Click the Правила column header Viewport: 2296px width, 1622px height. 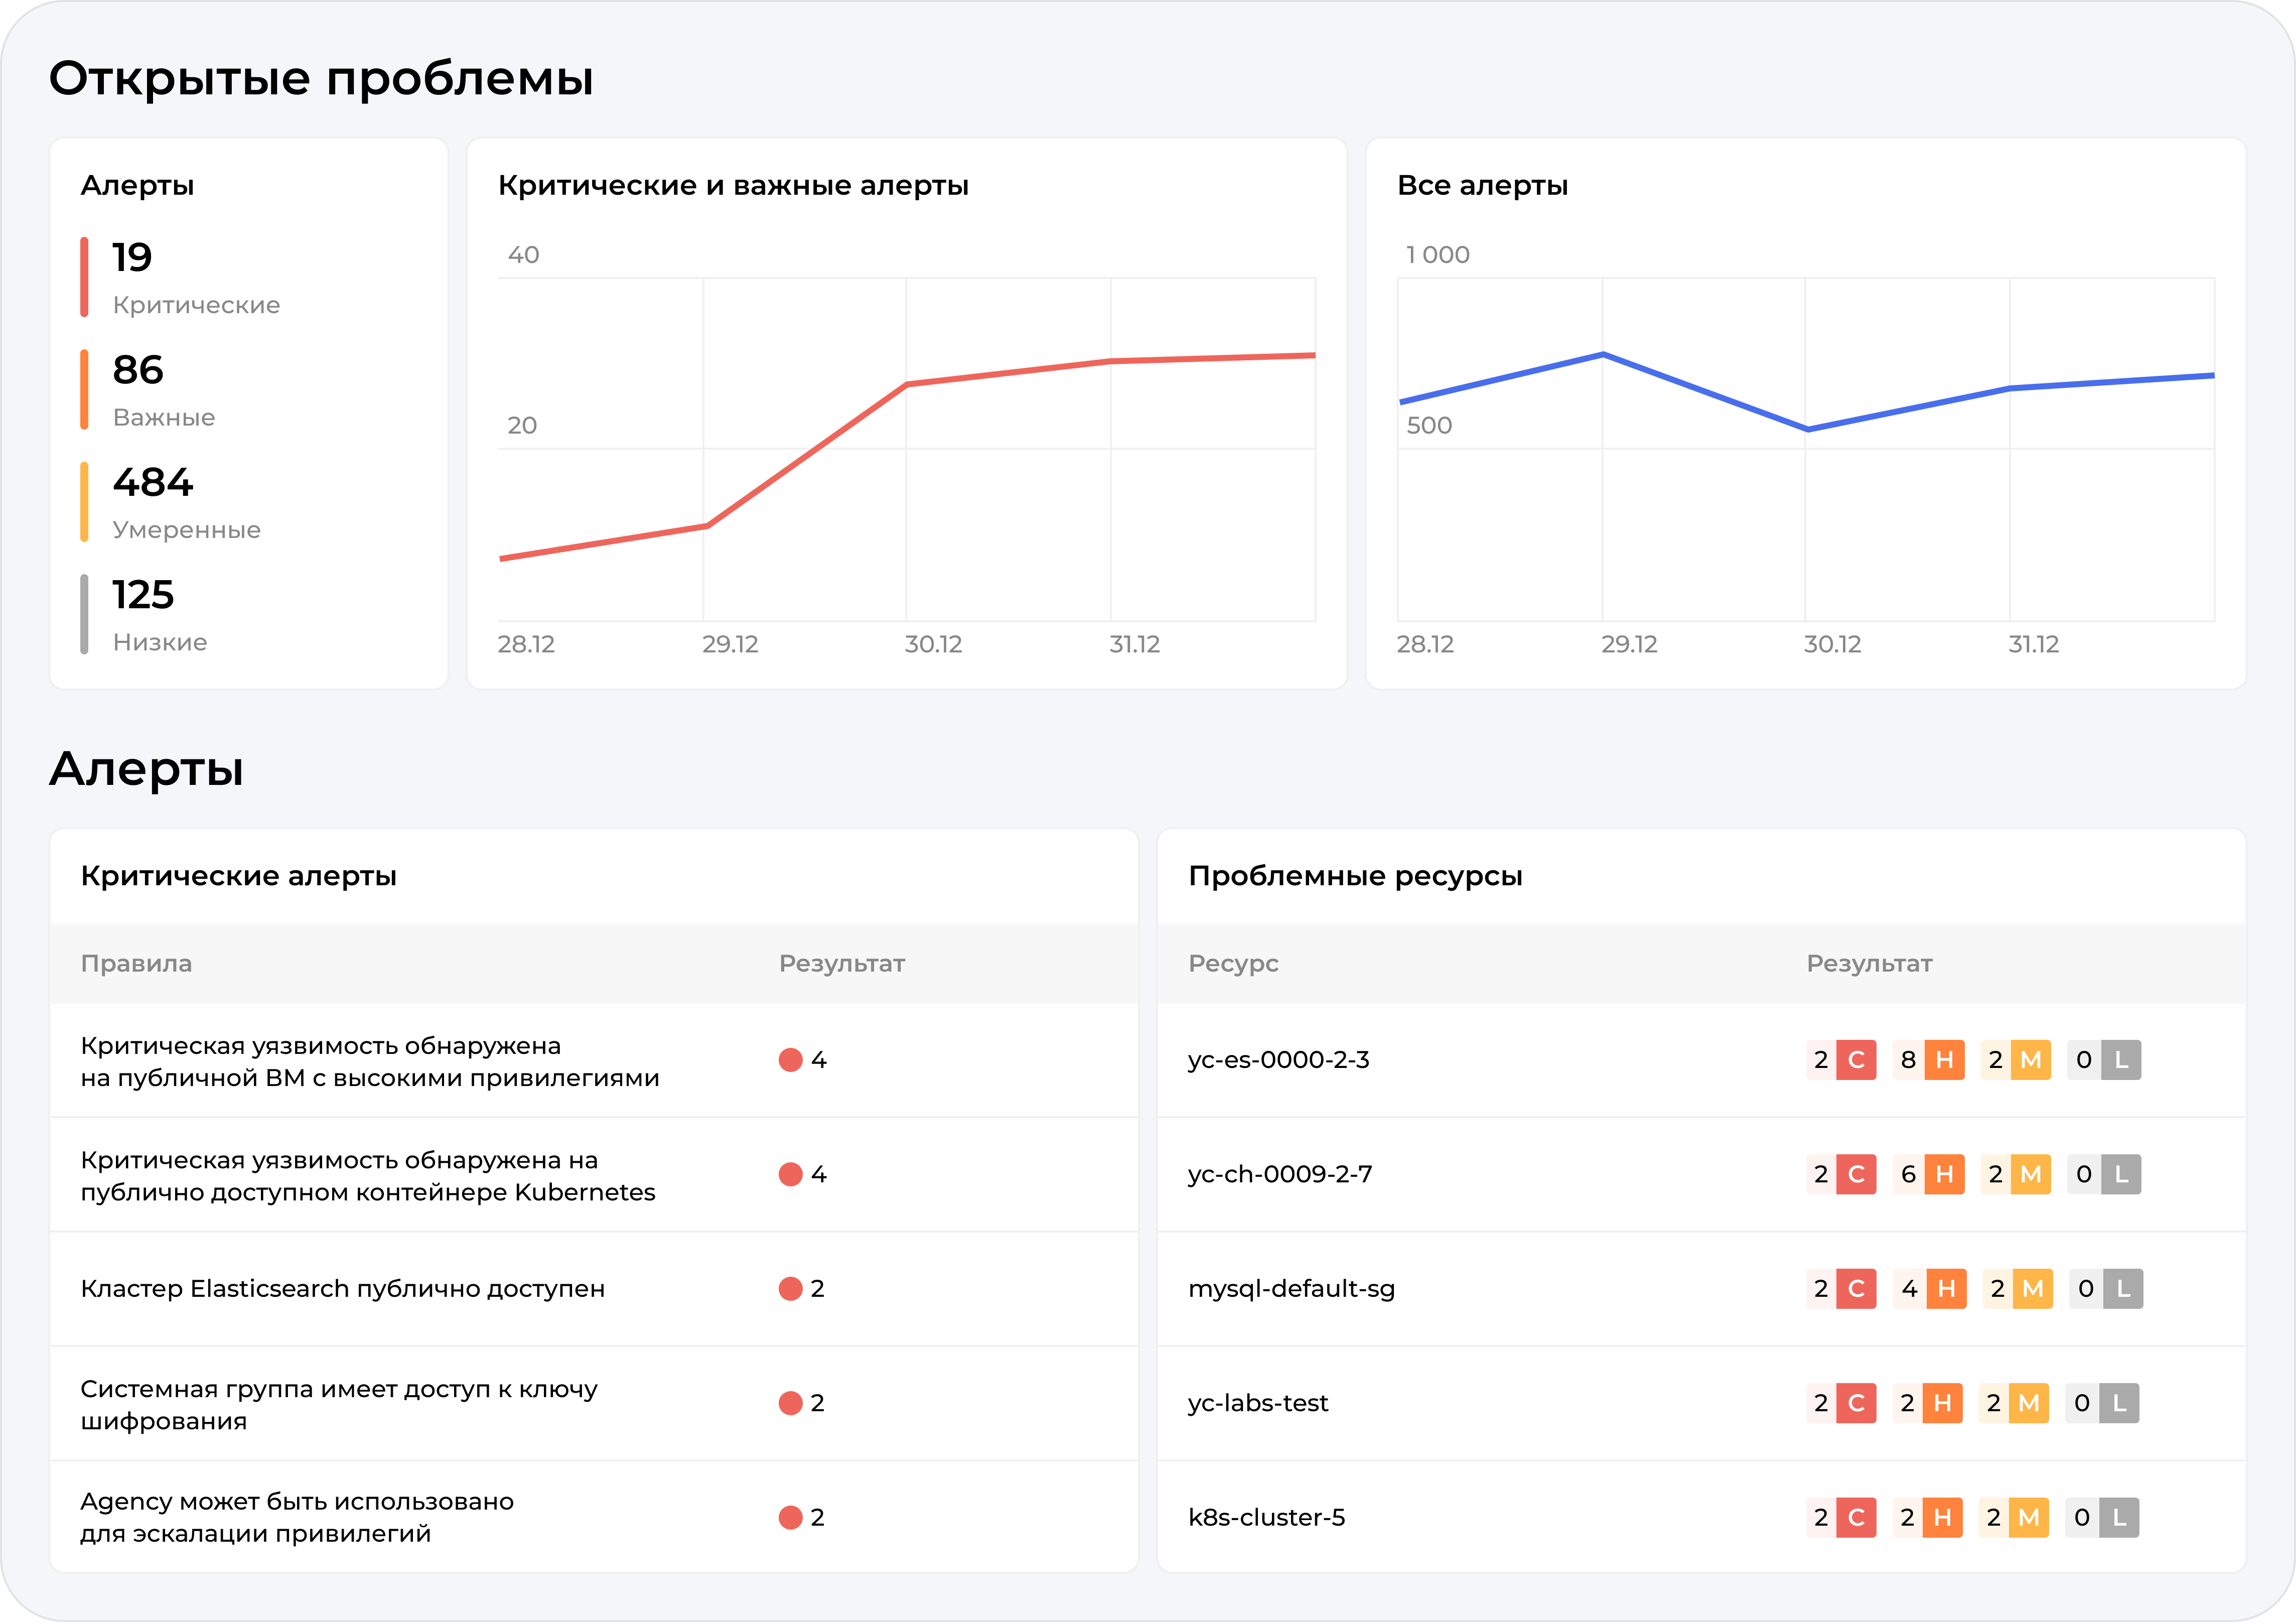[x=136, y=964]
